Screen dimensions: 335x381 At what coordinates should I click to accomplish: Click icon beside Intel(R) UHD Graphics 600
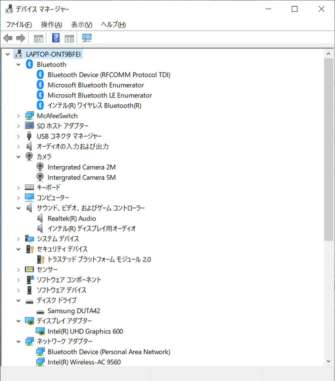[40, 331]
